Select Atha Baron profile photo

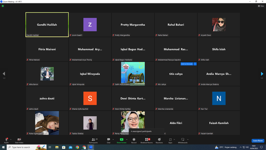(47, 74)
